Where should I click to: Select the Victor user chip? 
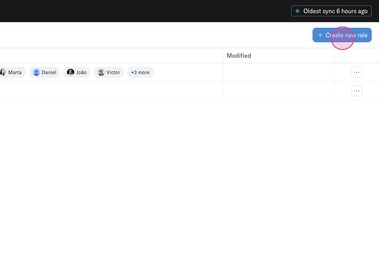pyautogui.click(x=108, y=72)
